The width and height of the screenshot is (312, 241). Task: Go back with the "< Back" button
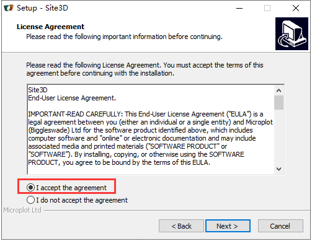pos(181,226)
